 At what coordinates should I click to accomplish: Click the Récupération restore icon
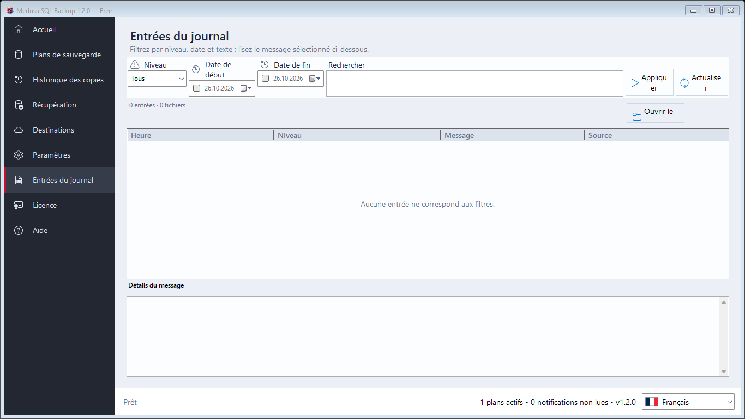click(19, 105)
